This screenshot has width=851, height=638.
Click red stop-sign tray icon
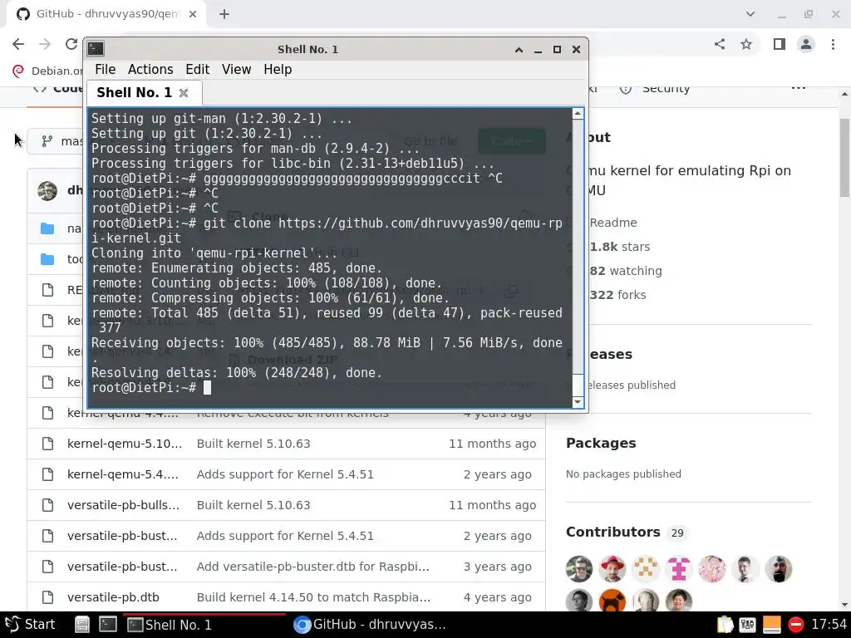795,625
